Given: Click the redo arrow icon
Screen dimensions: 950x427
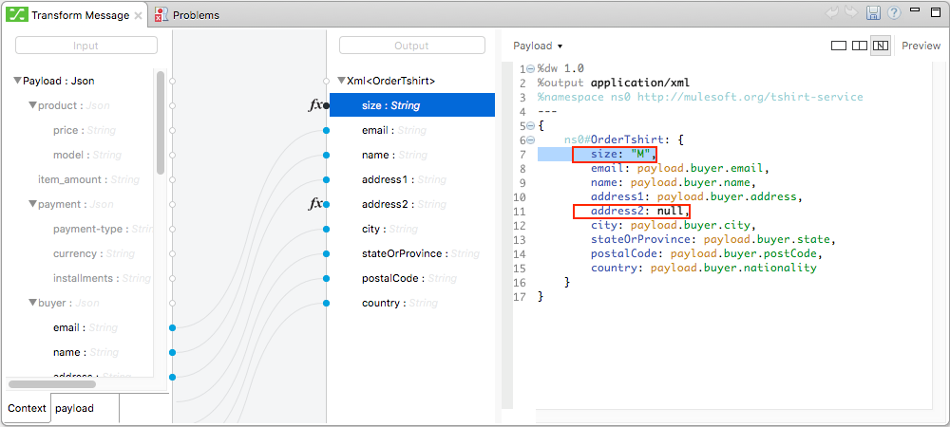Looking at the screenshot, I should (851, 14).
